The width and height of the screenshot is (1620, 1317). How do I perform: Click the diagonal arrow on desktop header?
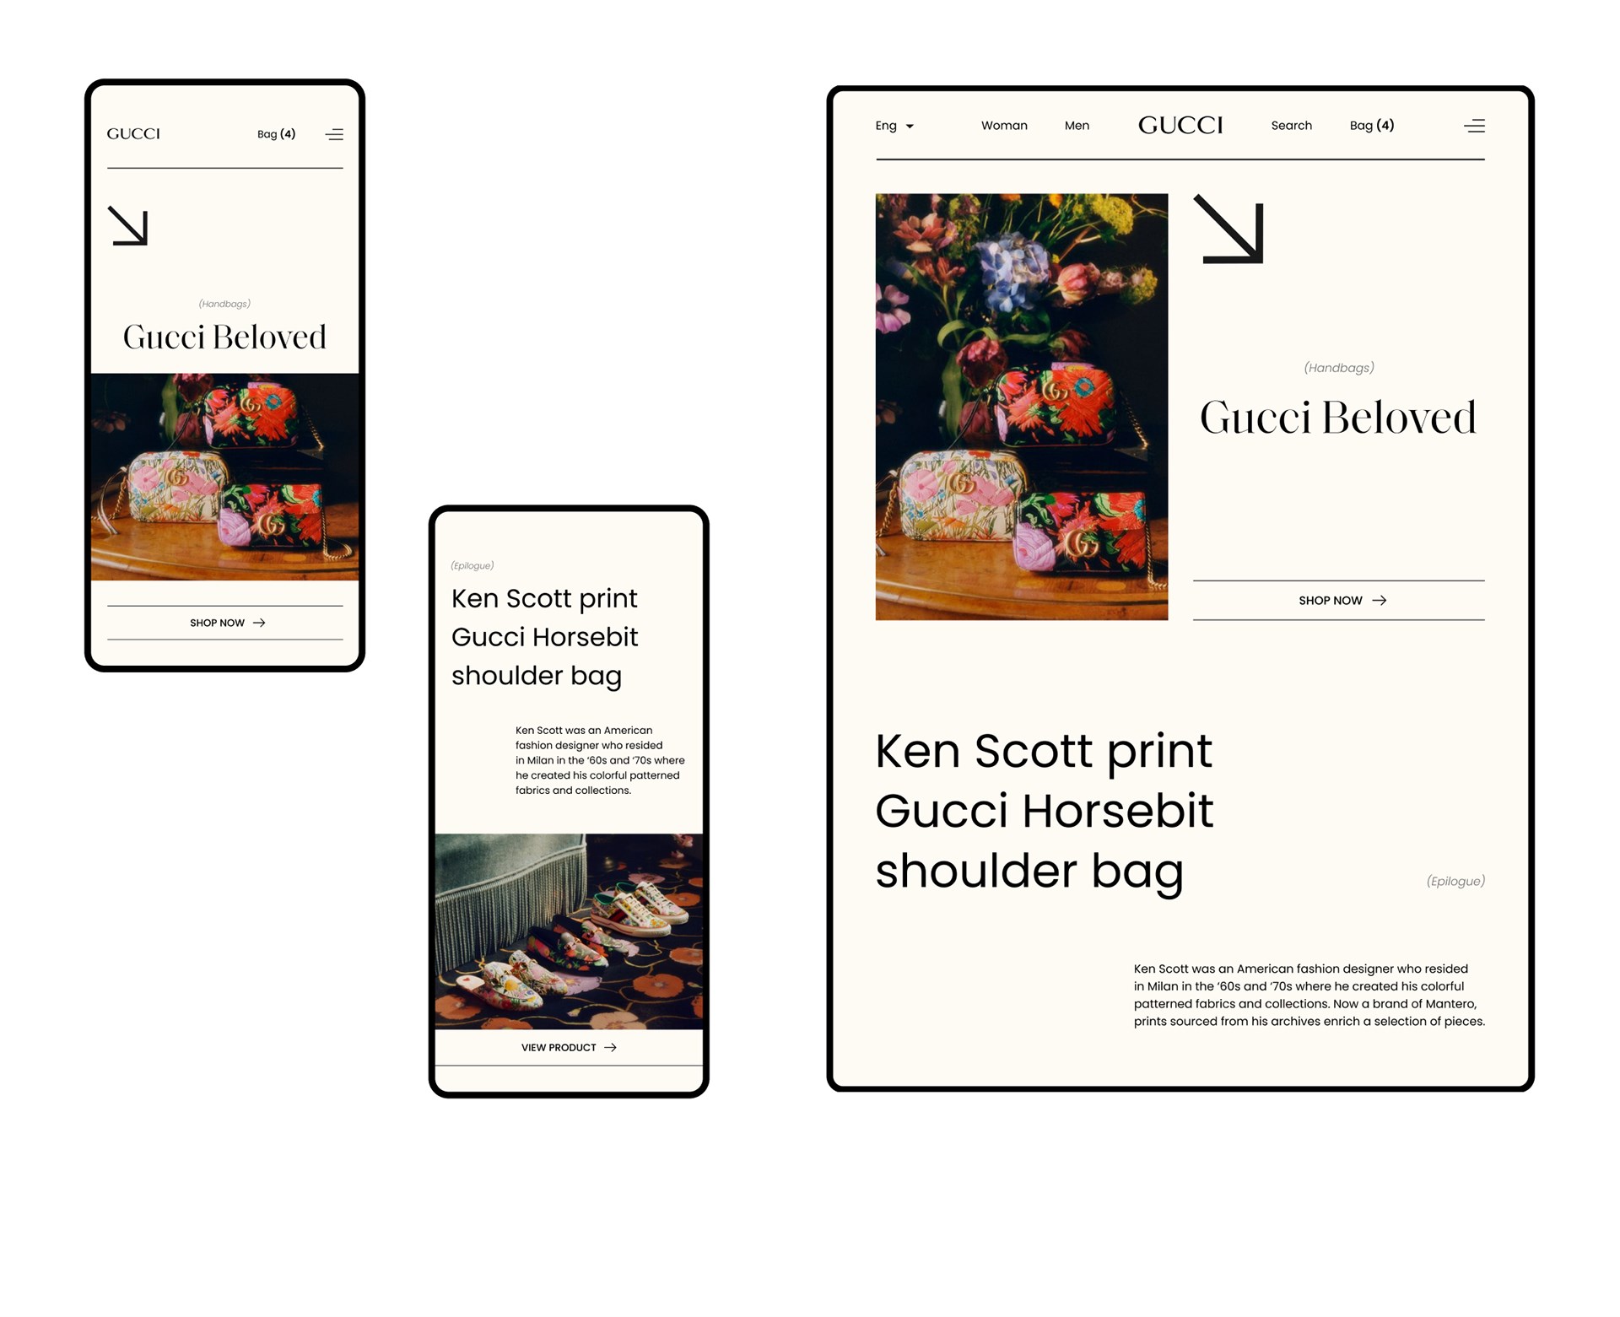coord(1238,242)
